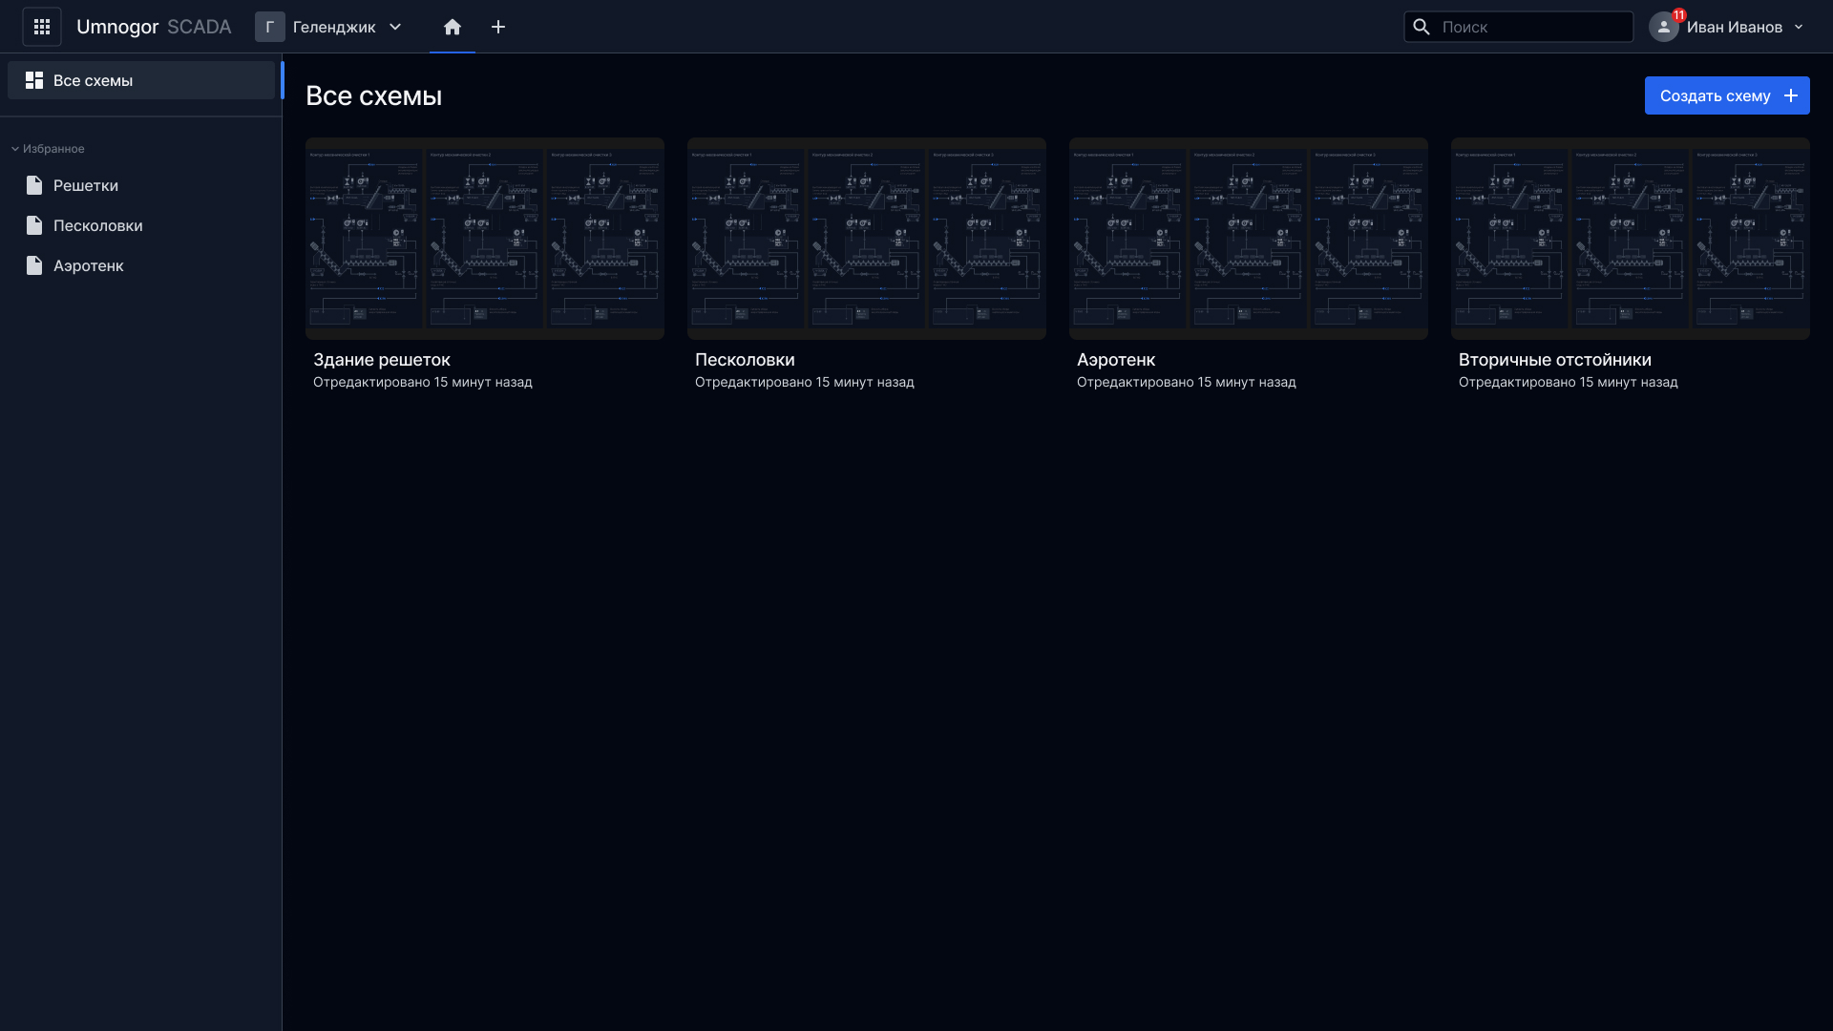Click the document icon beside Решетки
The image size is (1833, 1031).
pos(34,185)
